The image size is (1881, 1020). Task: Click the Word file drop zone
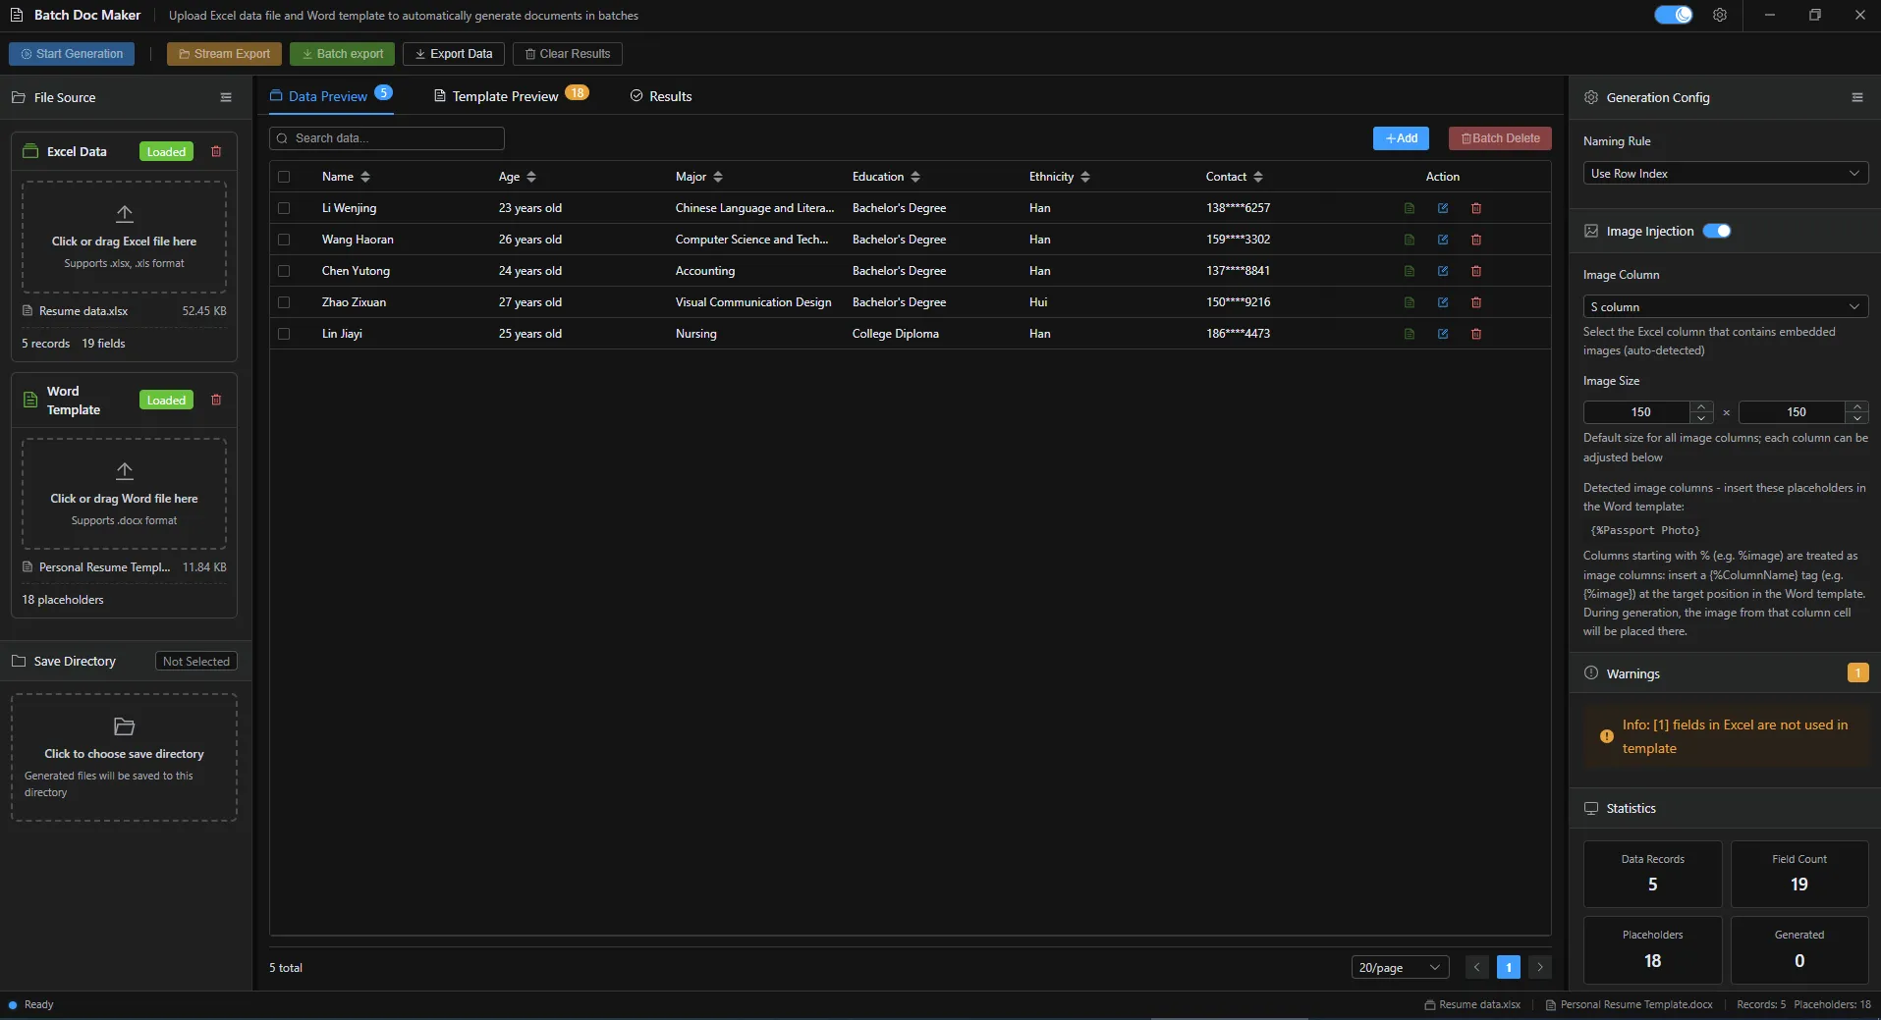124,494
